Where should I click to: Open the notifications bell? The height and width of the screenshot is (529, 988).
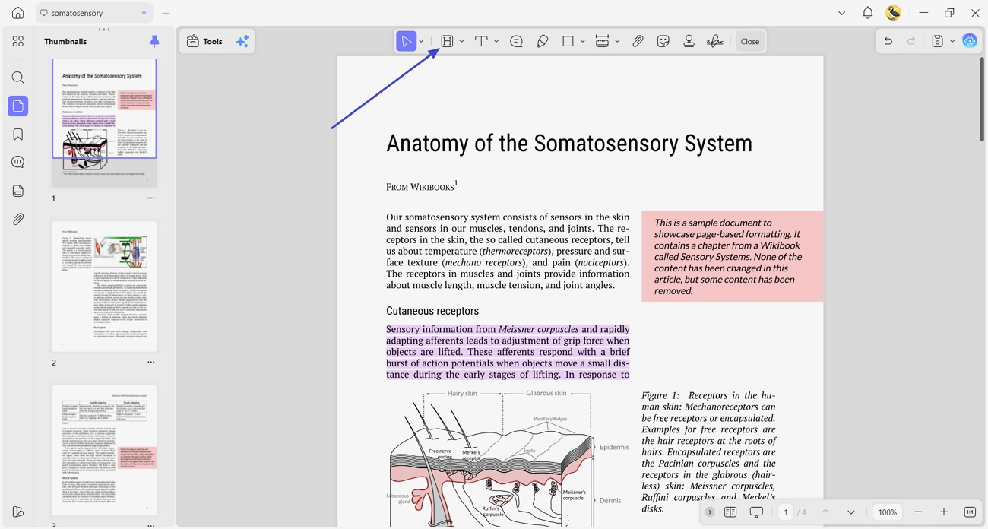pyautogui.click(x=868, y=13)
